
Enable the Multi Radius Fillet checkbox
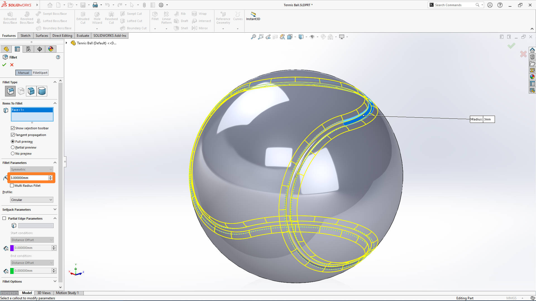coord(12,185)
